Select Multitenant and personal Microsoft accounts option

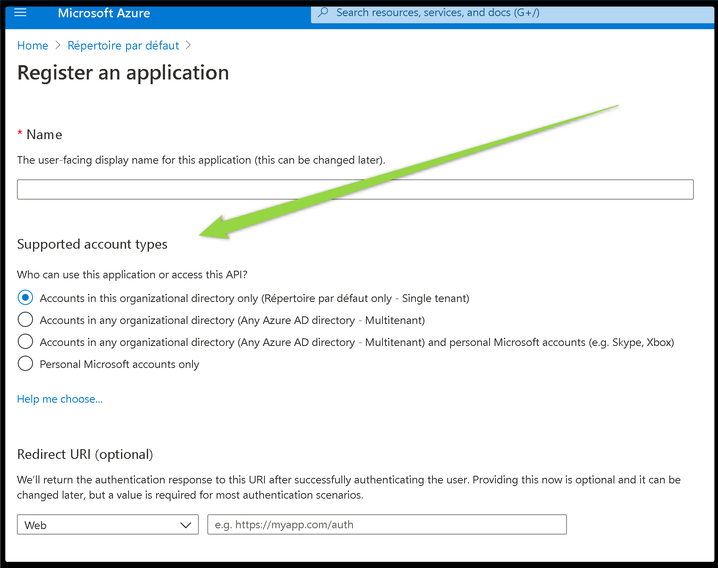click(x=25, y=342)
